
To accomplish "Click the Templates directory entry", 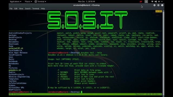I will click(14, 79).
